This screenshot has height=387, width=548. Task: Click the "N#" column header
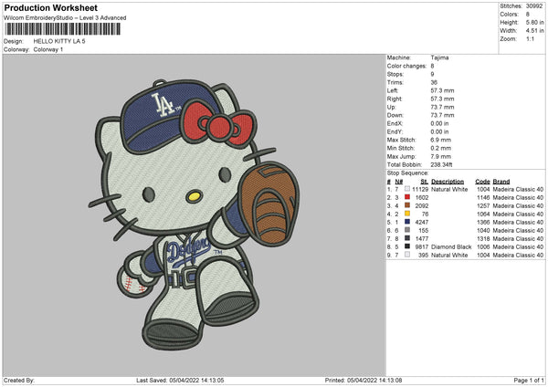tap(399, 182)
